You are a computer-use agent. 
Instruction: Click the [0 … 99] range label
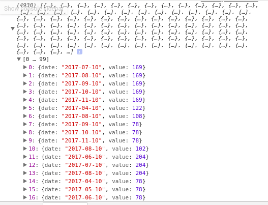click(36, 60)
